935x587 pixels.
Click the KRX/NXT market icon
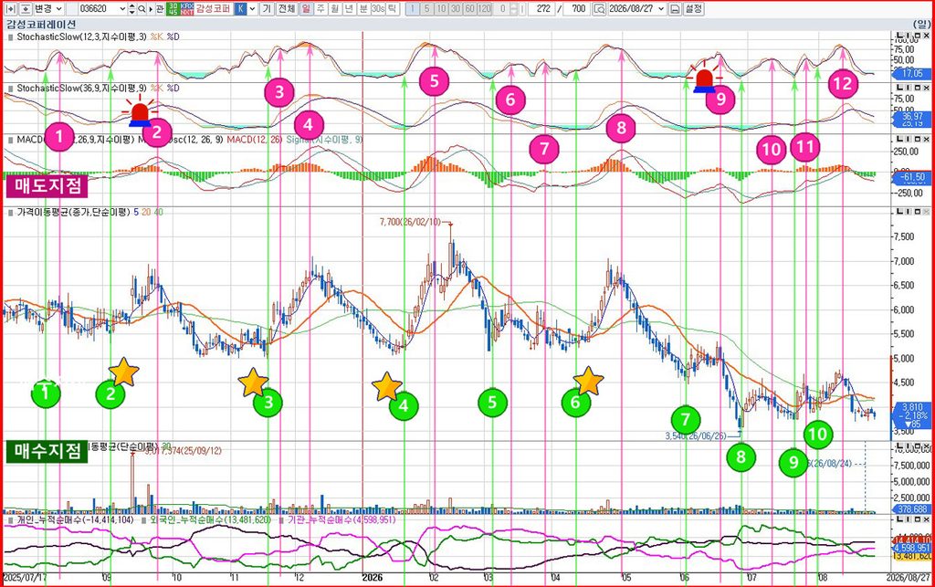point(186,9)
